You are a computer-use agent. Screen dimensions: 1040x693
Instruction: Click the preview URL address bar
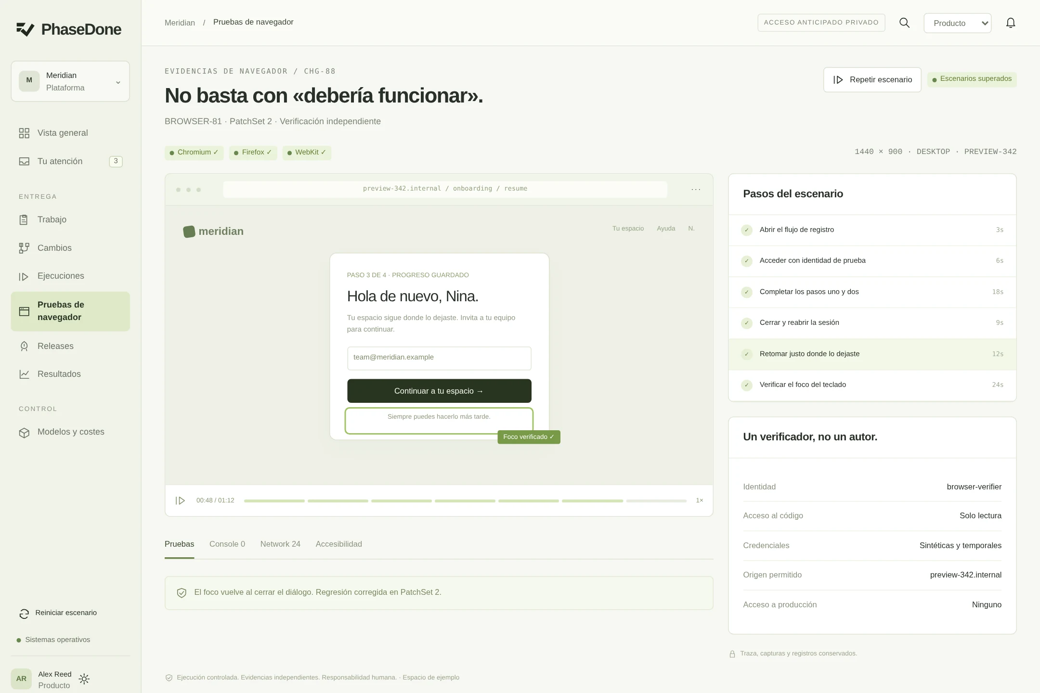coord(445,189)
